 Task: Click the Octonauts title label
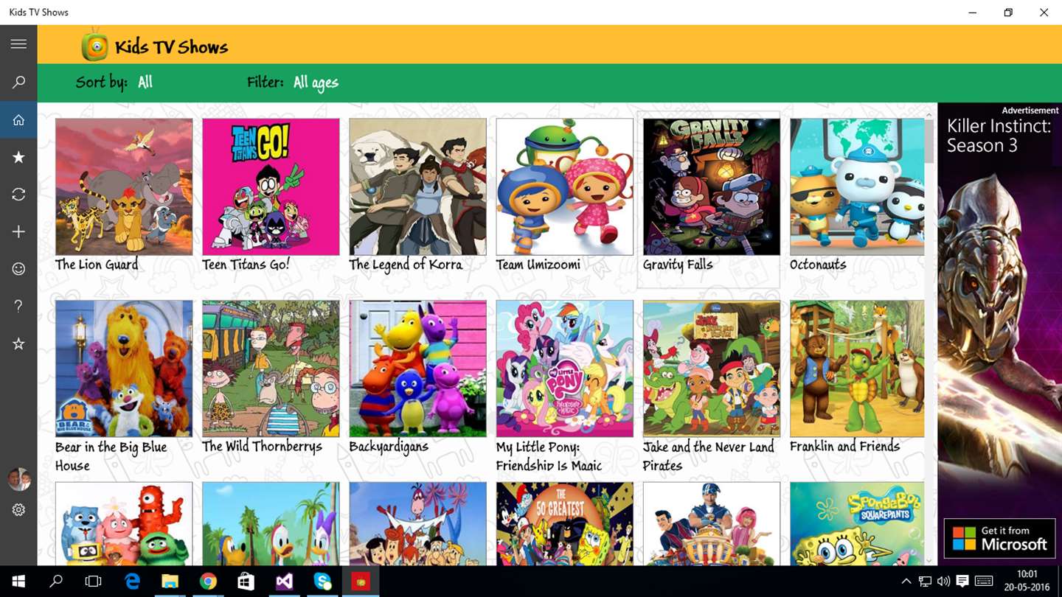(818, 265)
